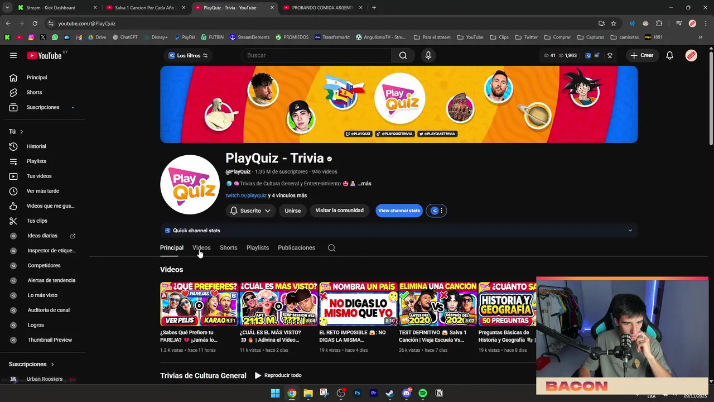The image size is (714, 402).
Task: Open the Para el stream bookmarks folder
Action: point(432,37)
